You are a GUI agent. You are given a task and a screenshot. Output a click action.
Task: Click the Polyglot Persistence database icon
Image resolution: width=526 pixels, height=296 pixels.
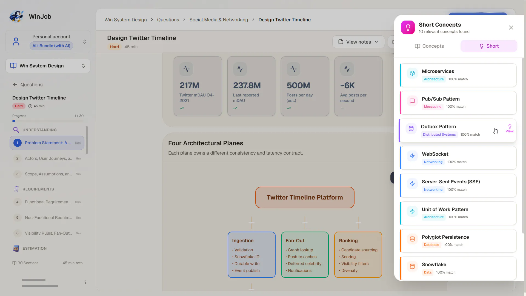412,239
